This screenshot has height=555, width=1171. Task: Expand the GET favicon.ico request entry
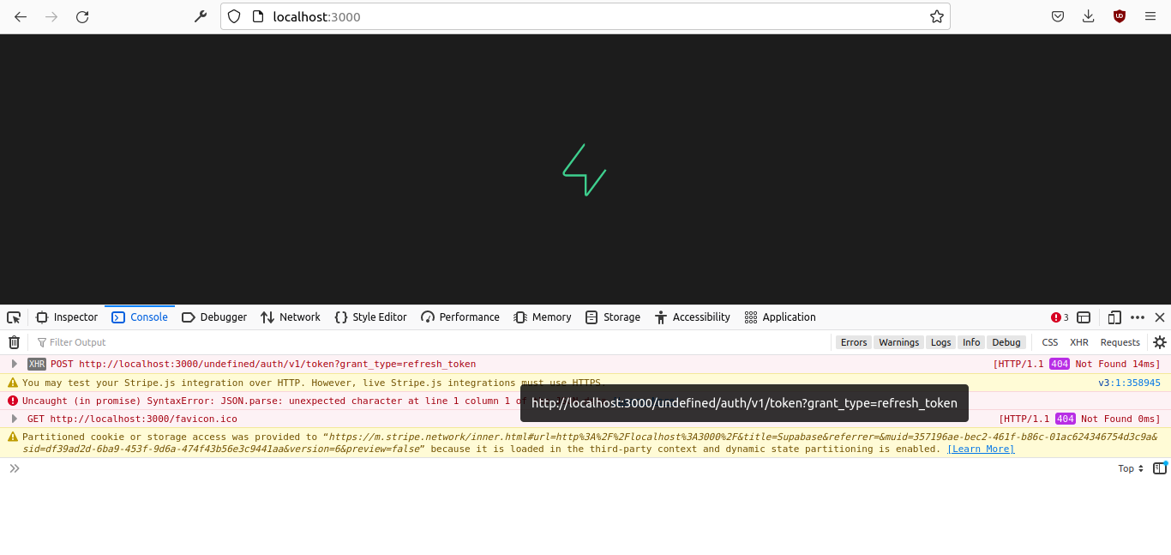click(x=14, y=419)
